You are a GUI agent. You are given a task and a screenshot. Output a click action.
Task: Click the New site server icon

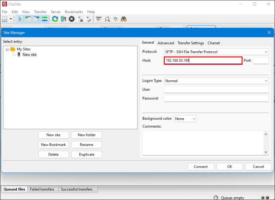[19, 54]
